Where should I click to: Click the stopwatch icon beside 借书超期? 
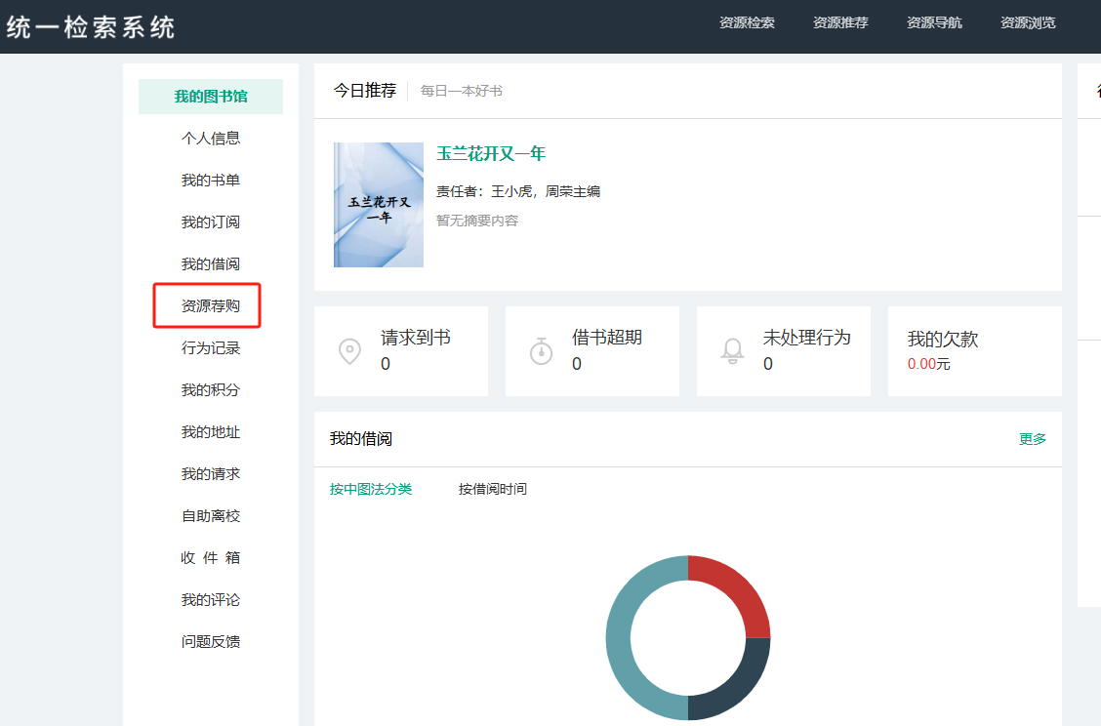(541, 351)
